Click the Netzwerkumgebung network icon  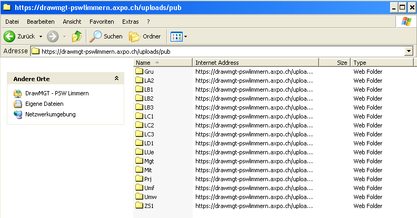[18, 115]
